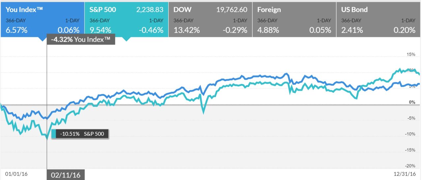Screen dimensions: 422x180
Task: Click the teal pointer arrow under S&P 500
Action: coord(127,39)
